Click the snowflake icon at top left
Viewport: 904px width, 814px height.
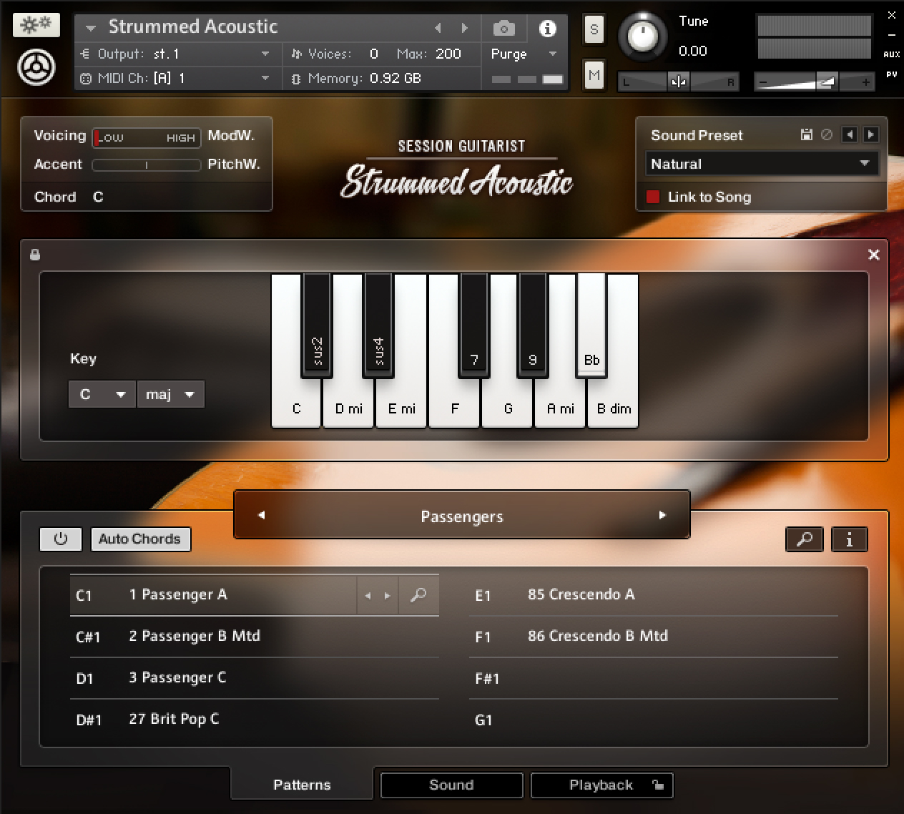click(36, 25)
